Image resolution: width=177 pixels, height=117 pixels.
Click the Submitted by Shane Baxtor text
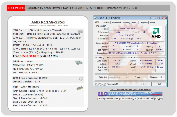coord(43,8)
